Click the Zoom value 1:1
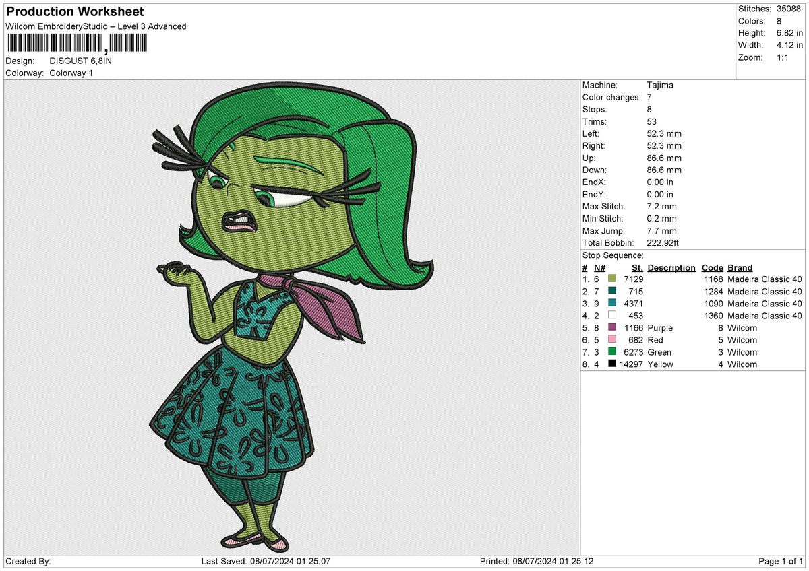This screenshot has width=809, height=571. click(781, 57)
